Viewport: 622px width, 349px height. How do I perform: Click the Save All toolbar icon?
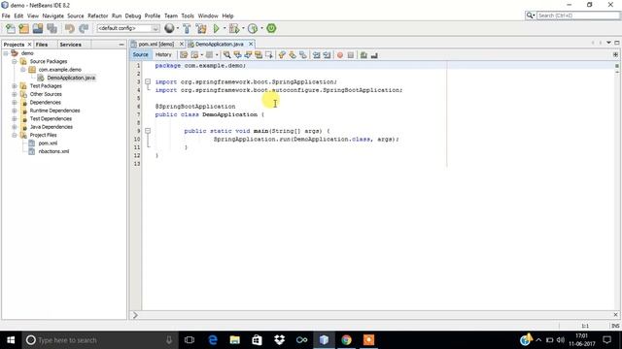52,28
